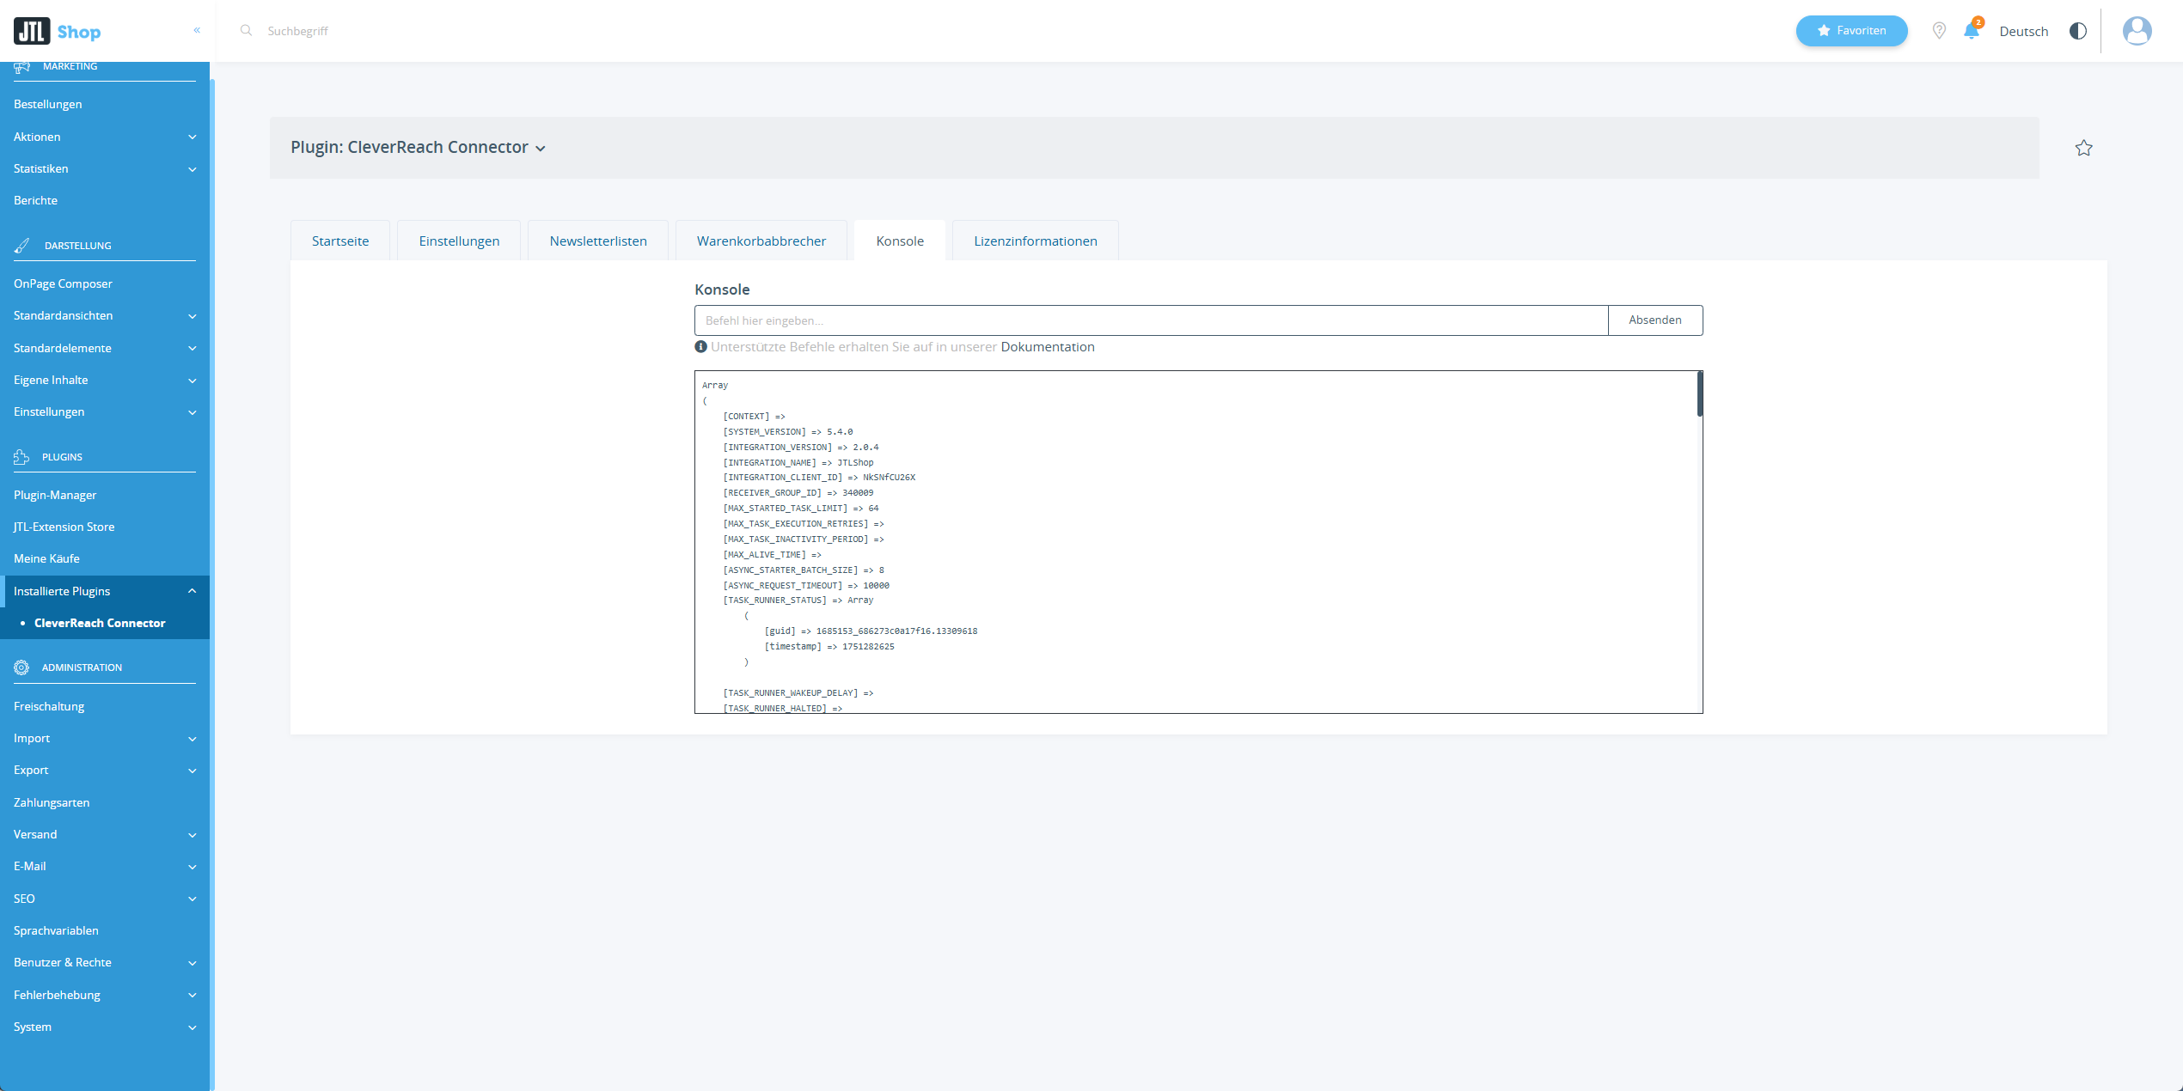Open notifications bell icon
The image size is (2183, 1091).
(x=1972, y=30)
